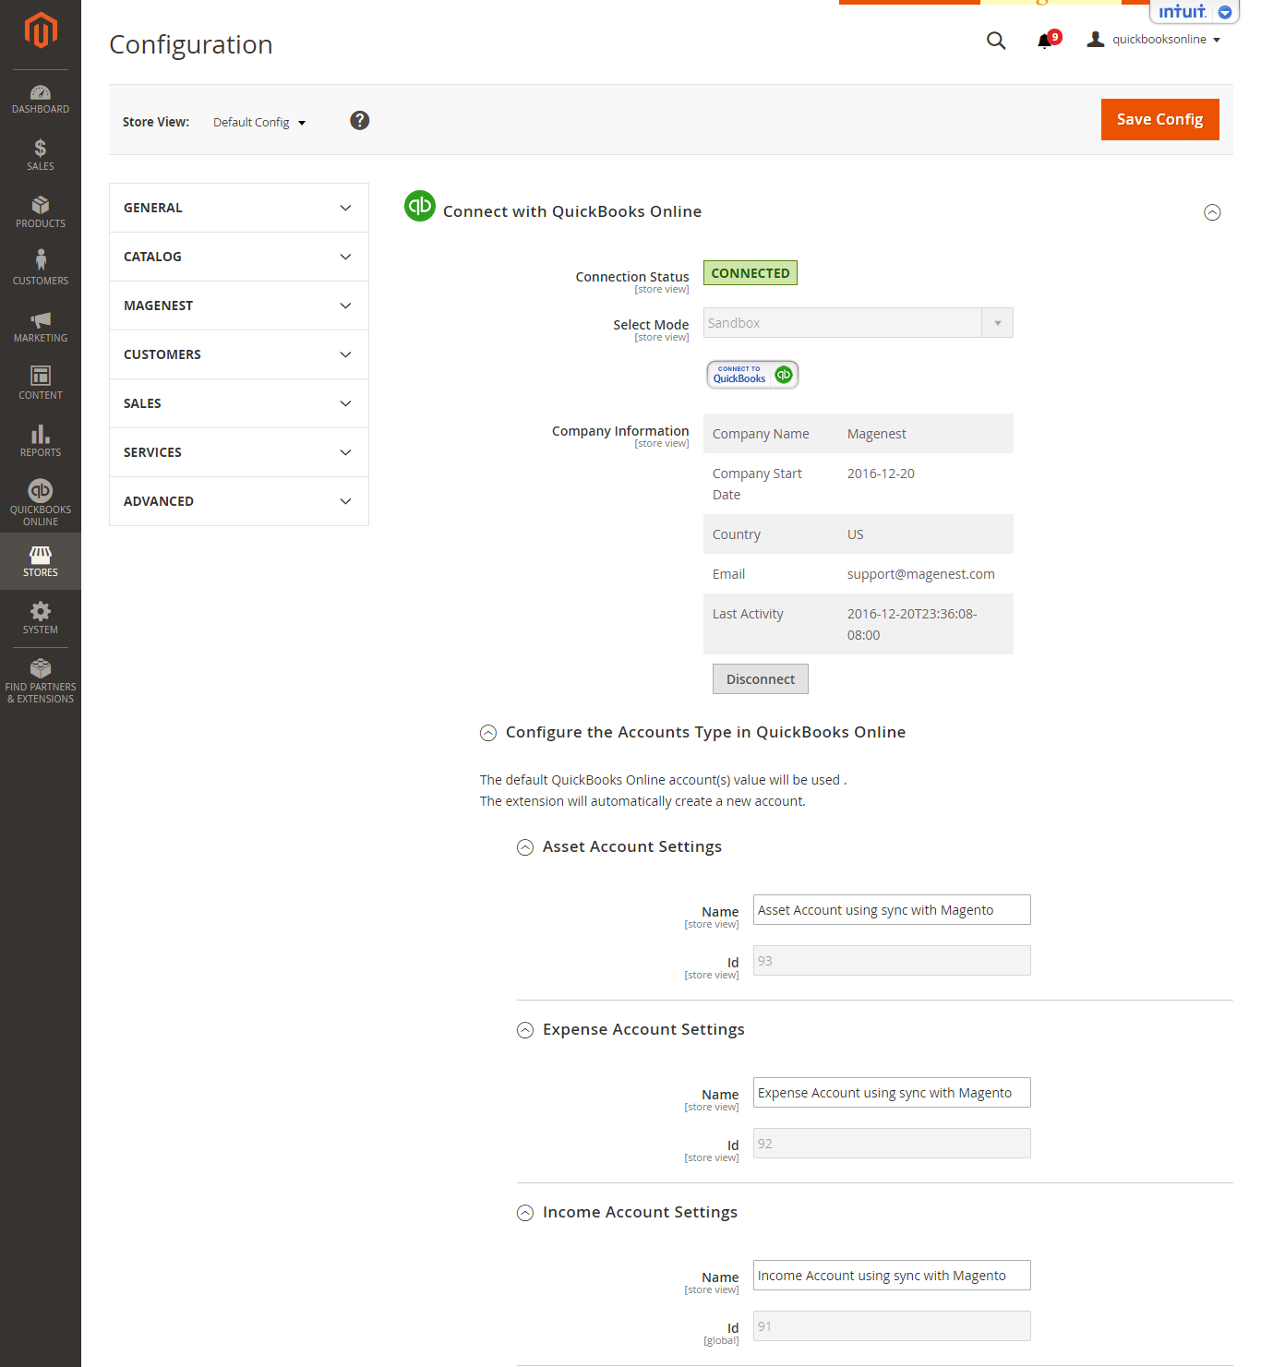The width and height of the screenshot is (1261, 1367).
Task: Click the Last Activity timestamp value
Action: 912,624
